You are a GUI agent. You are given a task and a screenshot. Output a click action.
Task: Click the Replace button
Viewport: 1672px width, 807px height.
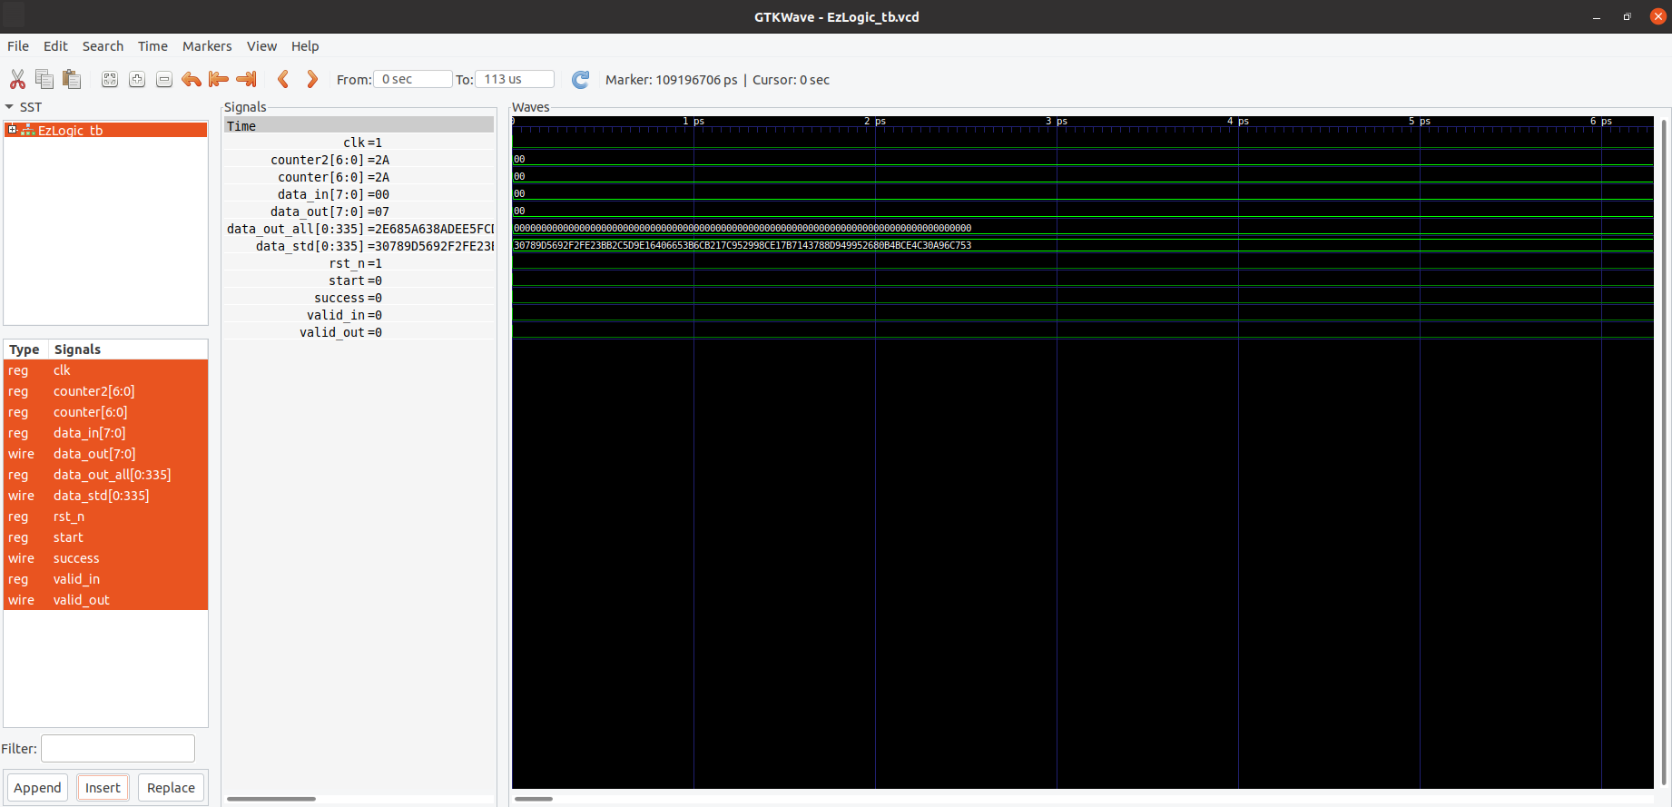pyautogui.click(x=171, y=788)
